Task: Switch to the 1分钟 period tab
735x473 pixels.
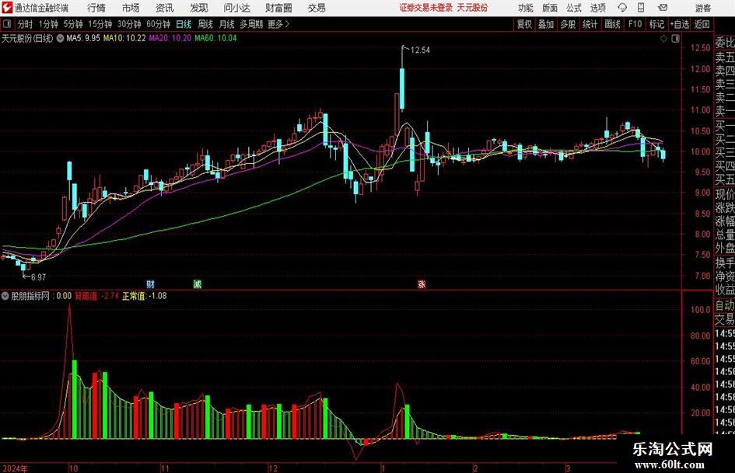Action: click(48, 24)
